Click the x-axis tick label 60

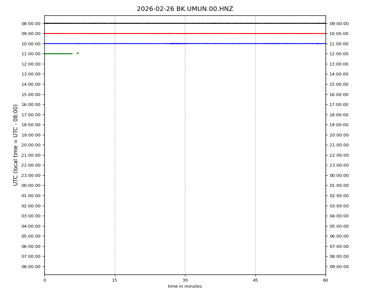pos(326,280)
